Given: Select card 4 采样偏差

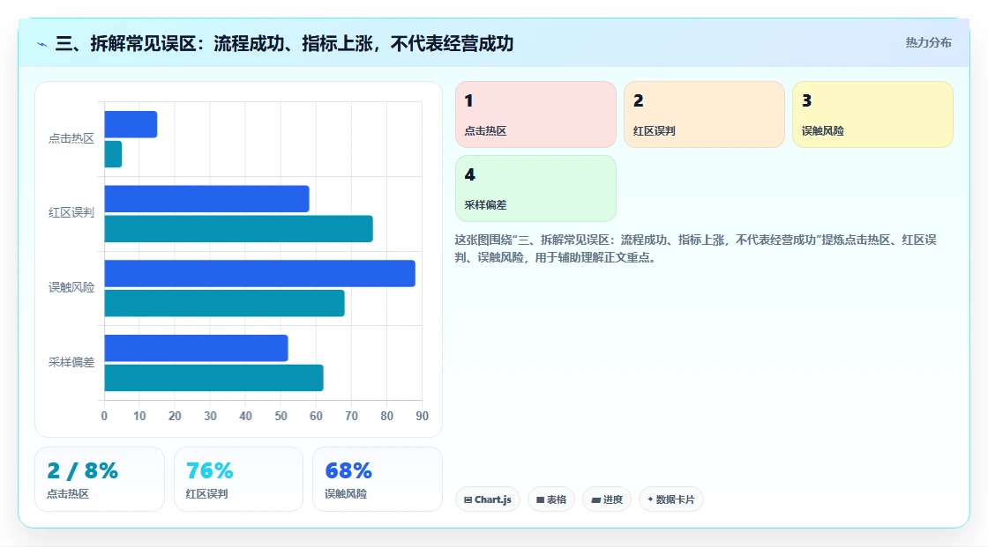Looking at the screenshot, I should click(535, 188).
